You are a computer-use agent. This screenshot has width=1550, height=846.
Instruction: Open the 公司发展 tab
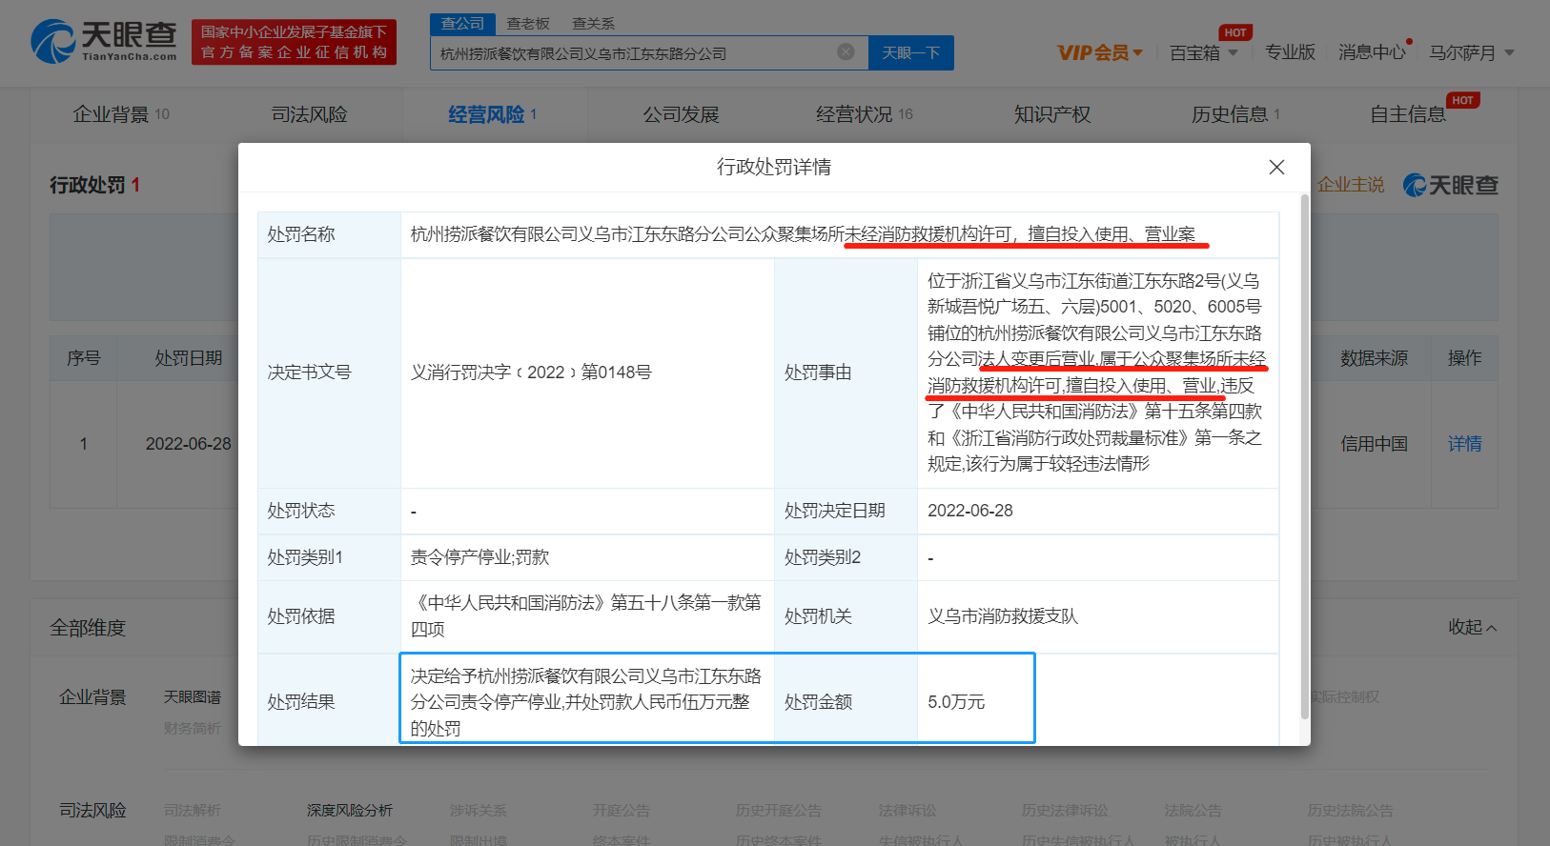pos(681,114)
